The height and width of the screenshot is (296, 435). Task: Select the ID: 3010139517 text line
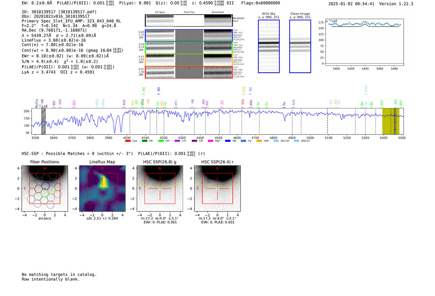(59, 12)
